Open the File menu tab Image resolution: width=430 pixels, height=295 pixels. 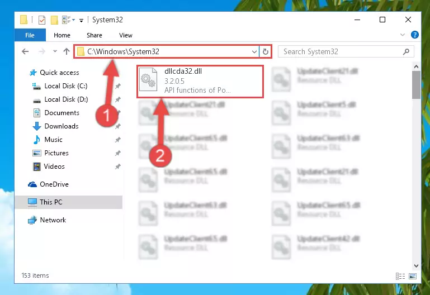[x=30, y=35]
